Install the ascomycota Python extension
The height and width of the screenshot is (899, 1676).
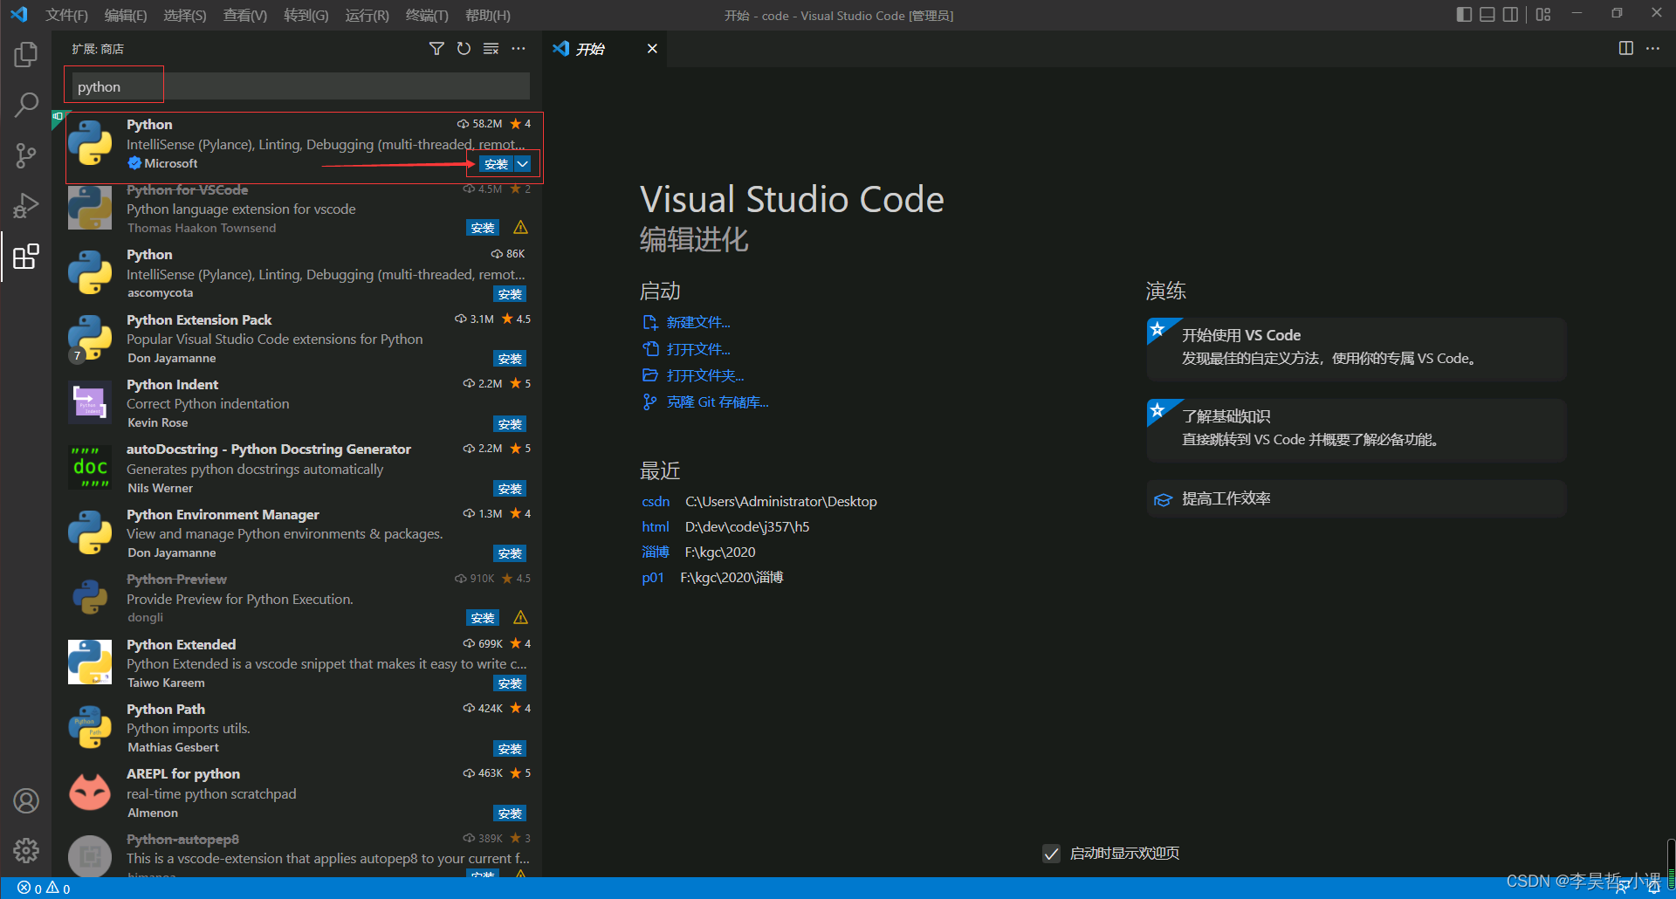click(510, 294)
